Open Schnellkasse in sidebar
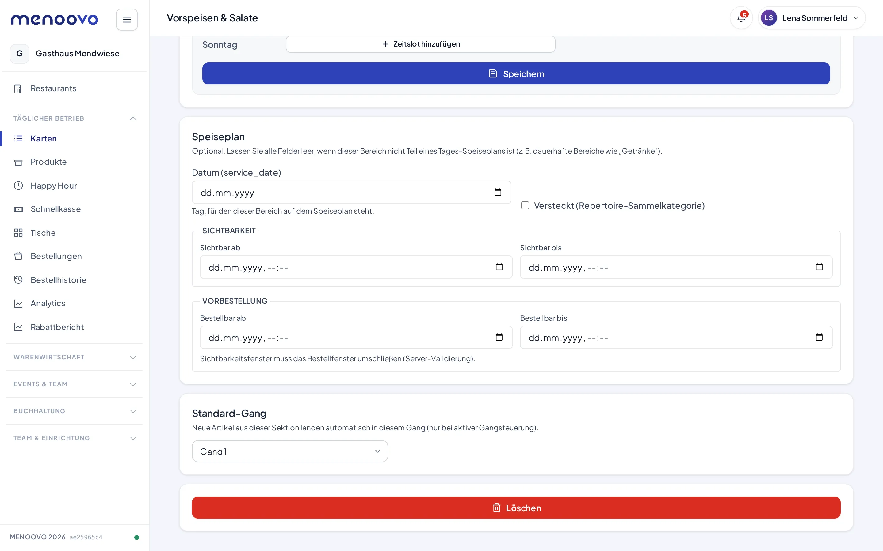The width and height of the screenshot is (883, 551). point(75,209)
